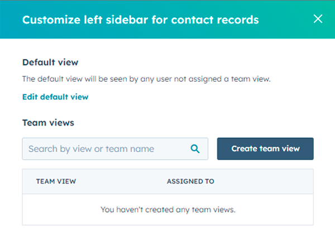Screen dimensions: 335x249
Task: Click the teal gradient header banner
Action: click(167, 19)
